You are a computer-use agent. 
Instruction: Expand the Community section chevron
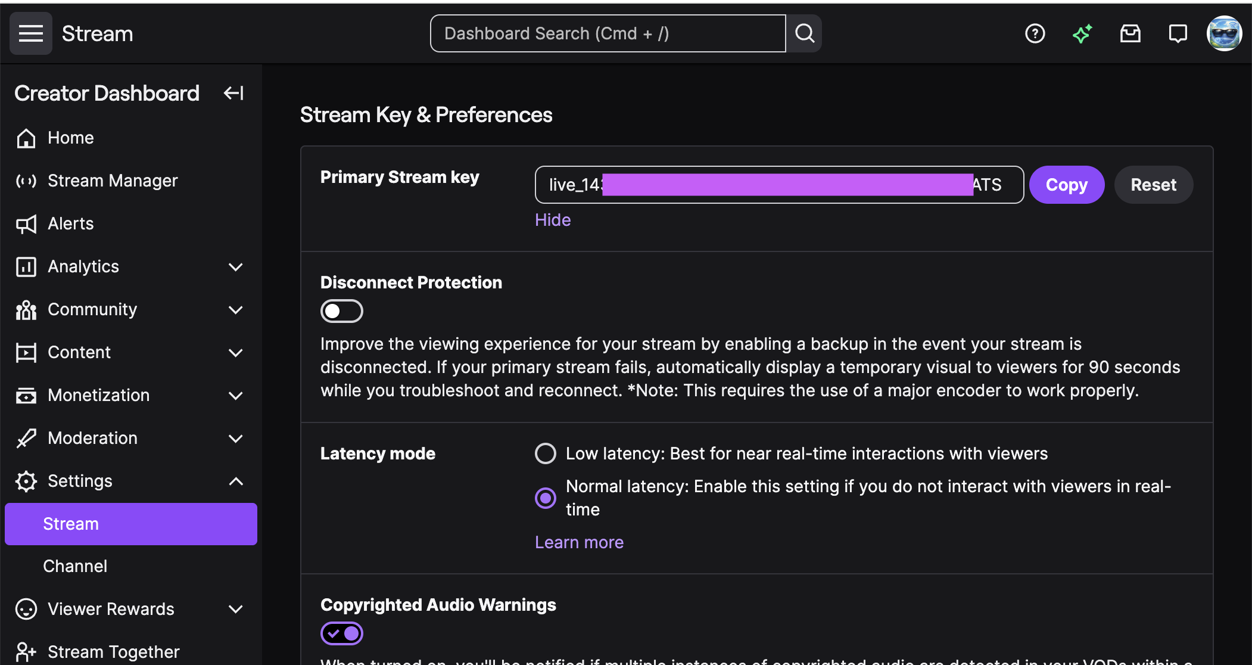236,310
